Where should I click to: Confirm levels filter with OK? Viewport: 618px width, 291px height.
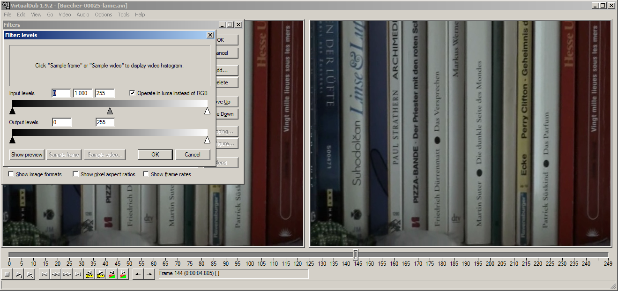click(155, 155)
